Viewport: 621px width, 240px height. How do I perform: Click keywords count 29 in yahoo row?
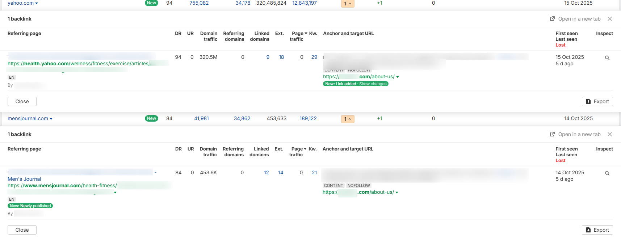314,57
